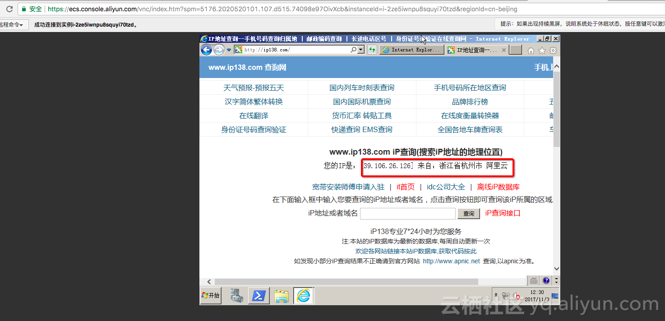Click the IE refresh/compatibility green arrows icon
This screenshot has height=321, width=665.
pos(372,50)
